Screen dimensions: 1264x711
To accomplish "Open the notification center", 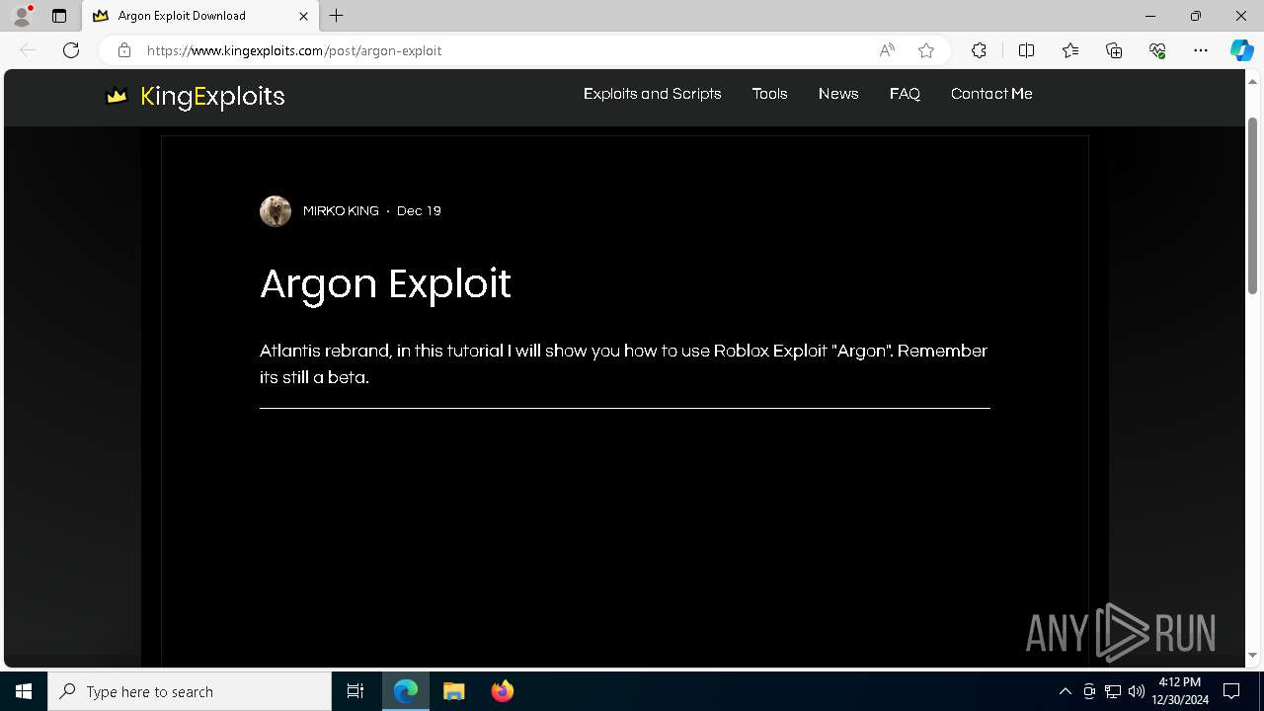I will pyautogui.click(x=1231, y=691).
